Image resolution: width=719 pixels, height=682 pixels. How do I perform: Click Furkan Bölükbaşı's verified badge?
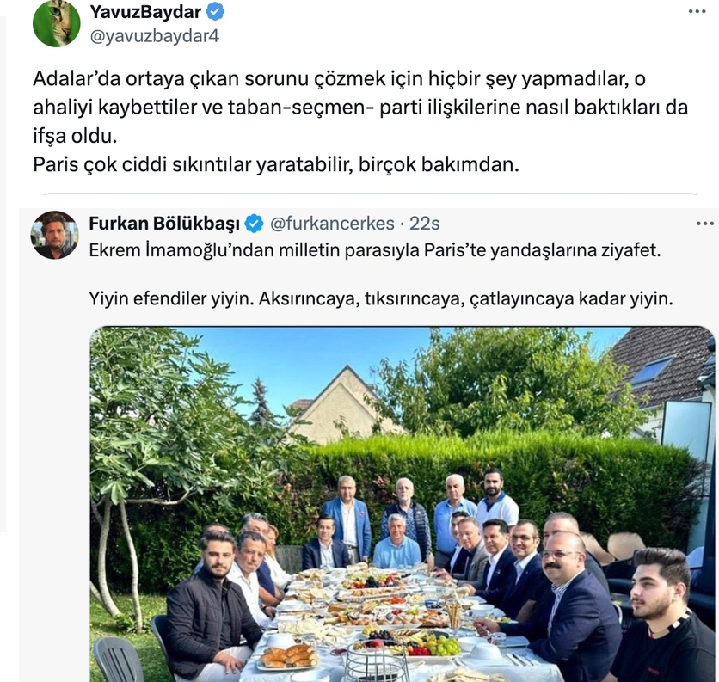(254, 224)
